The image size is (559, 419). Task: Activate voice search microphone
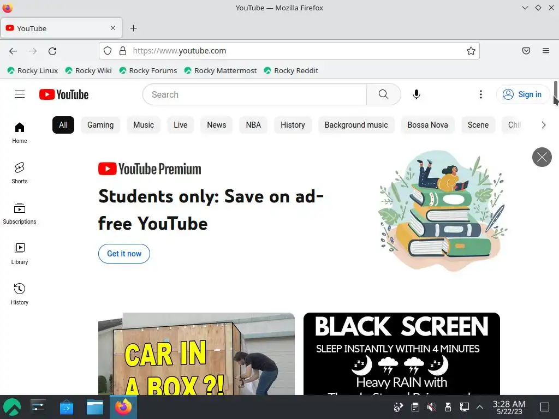click(x=416, y=94)
